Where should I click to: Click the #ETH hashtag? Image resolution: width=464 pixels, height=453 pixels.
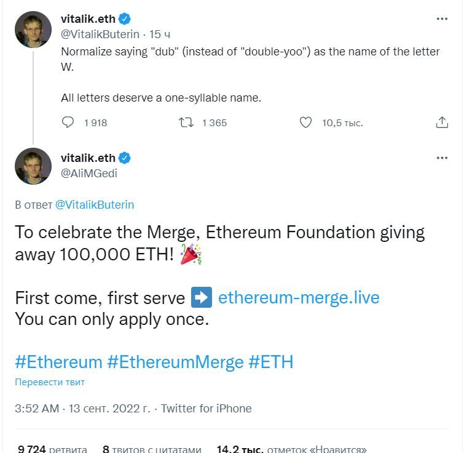[271, 362]
